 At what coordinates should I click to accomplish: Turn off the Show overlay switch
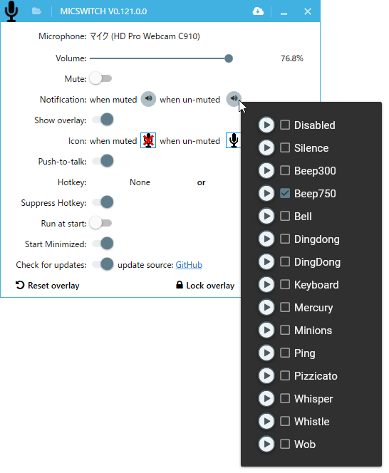click(103, 120)
